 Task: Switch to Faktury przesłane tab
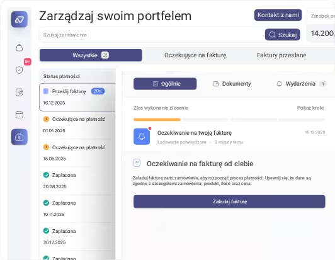[x=281, y=55]
